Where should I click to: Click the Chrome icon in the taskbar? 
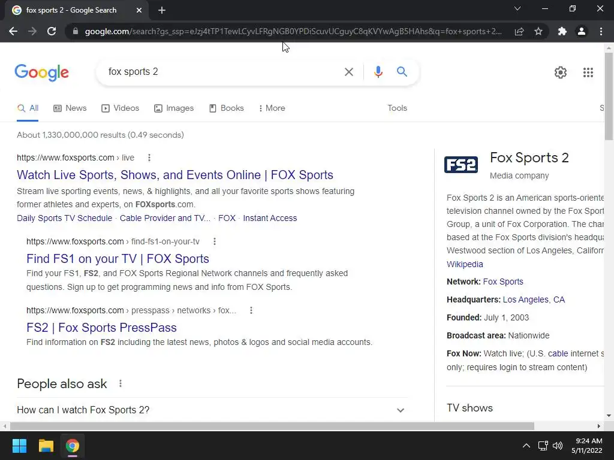coord(73,446)
